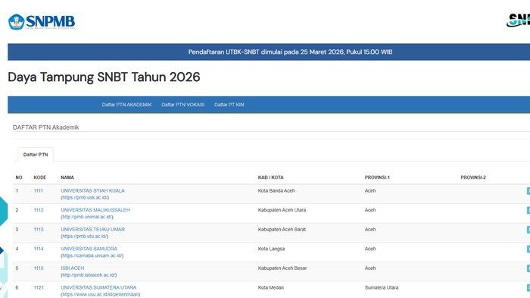Click pmb.isbiaceh.ac.id URL text

click(x=89, y=274)
